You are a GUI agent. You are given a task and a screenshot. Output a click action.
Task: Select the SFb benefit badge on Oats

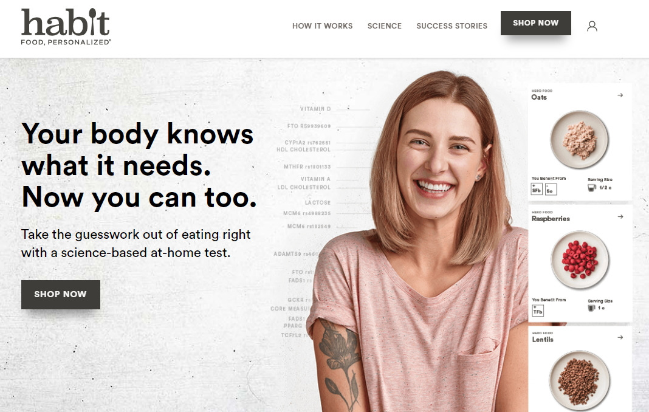click(537, 189)
